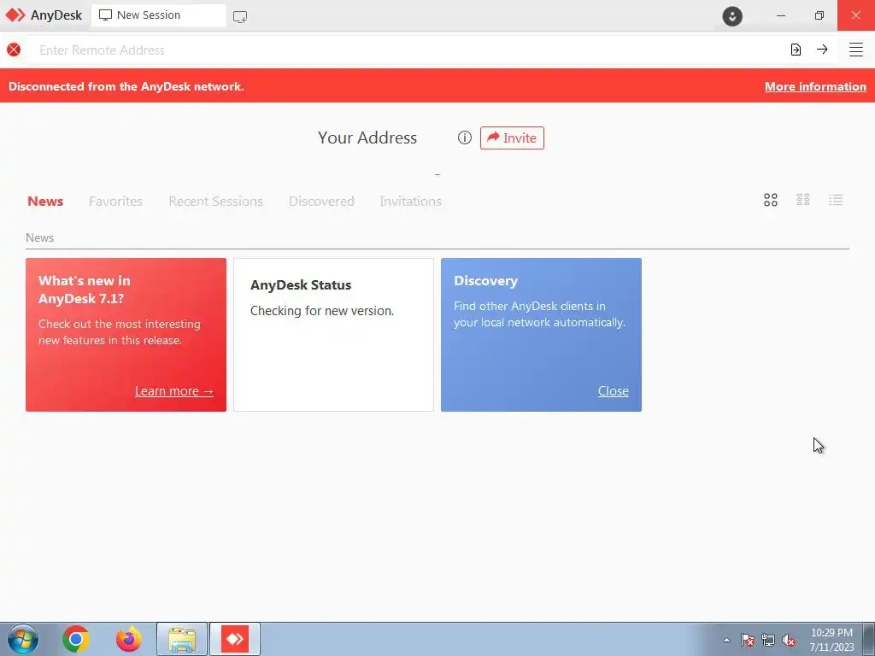The width and height of the screenshot is (875, 656).
Task: Click the AnyDesk Status card
Action: [333, 335]
